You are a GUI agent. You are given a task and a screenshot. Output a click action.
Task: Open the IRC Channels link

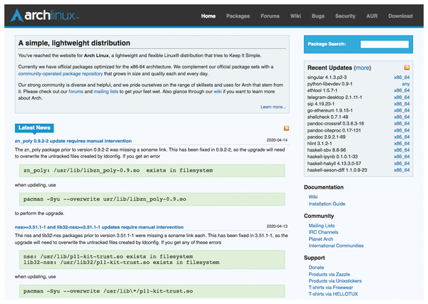(323, 232)
